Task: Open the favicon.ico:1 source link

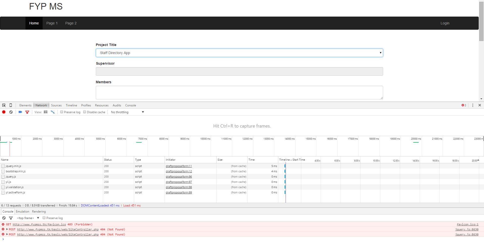Action: pyautogui.click(x=467, y=224)
